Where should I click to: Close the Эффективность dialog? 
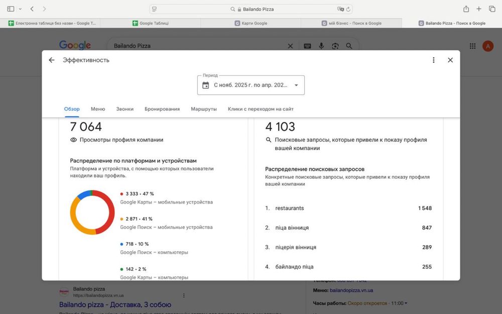(450, 60)
